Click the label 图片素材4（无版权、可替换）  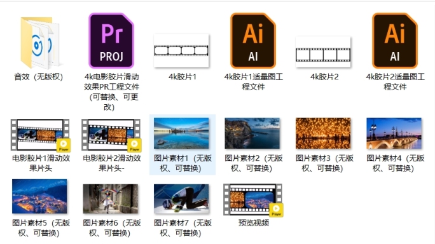point(395,163)
